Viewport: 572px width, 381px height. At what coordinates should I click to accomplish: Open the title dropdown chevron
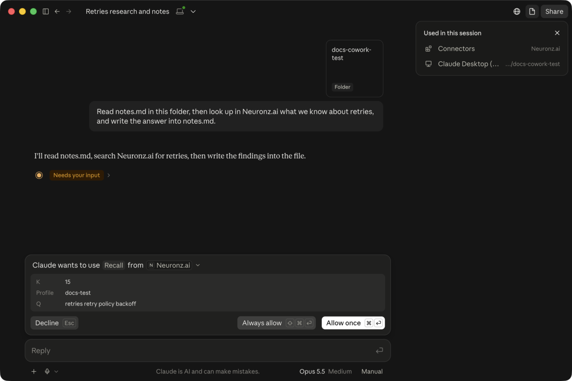click(193, 12)
